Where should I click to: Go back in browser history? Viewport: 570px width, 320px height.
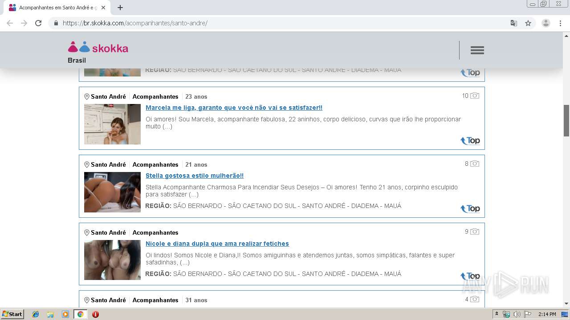point(10,23)
